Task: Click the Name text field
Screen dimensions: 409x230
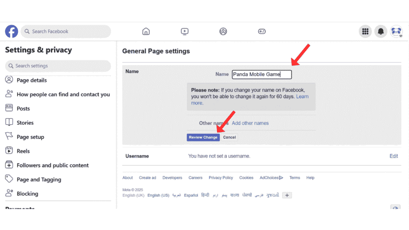Action: pos(262,74)
